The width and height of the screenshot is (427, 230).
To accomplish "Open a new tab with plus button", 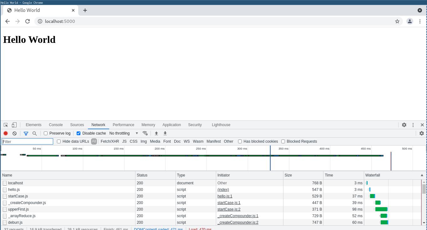I will click(85, 10).
